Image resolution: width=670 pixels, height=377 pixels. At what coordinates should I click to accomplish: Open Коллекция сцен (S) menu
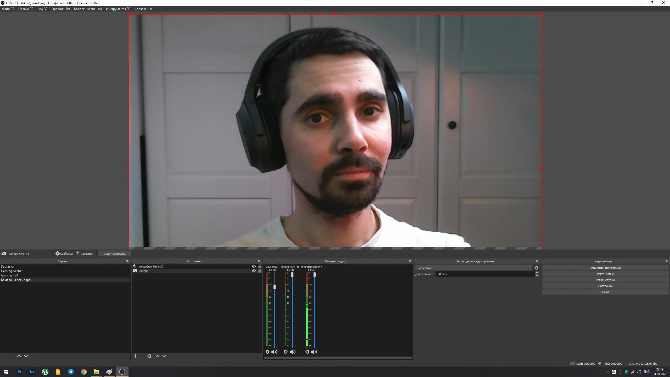point(88,9)
